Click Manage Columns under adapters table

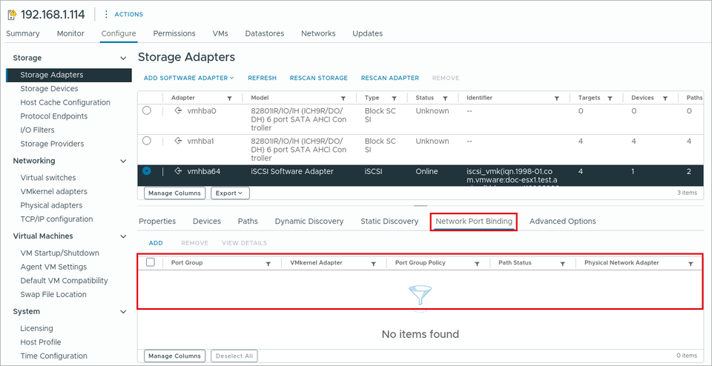(x=175, y=193)
